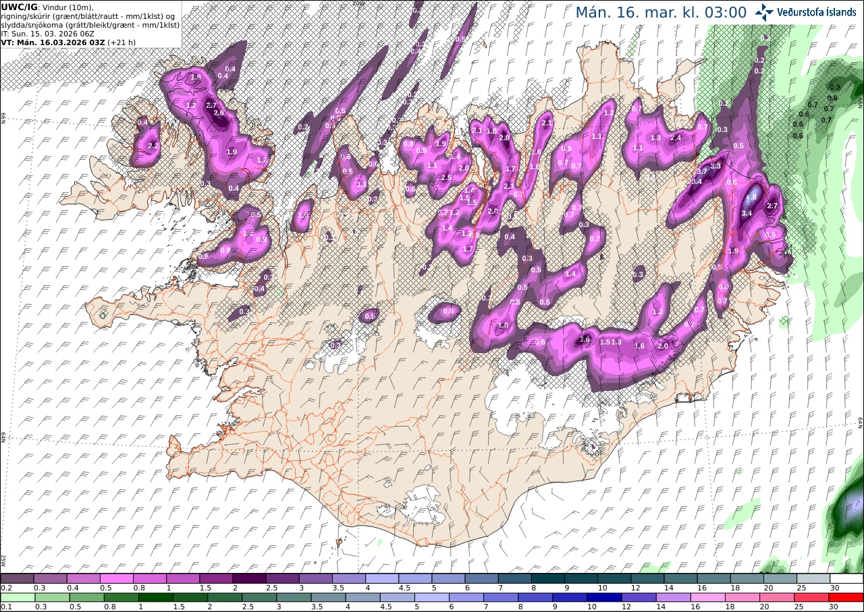Select the dark purple snow swatch between 2 and 2.5
864x612 pixels.
point(249,578)
